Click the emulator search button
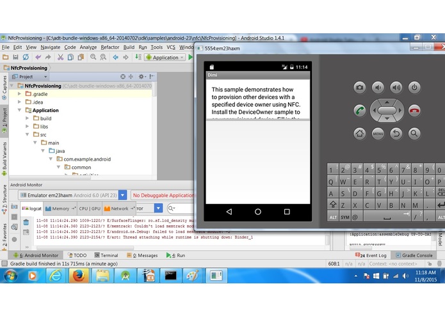This screenshot has height=316, width=445. (x=414, y=133)
